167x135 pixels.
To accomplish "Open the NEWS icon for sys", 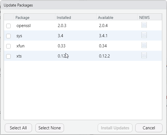I will (x=144, y=35).
